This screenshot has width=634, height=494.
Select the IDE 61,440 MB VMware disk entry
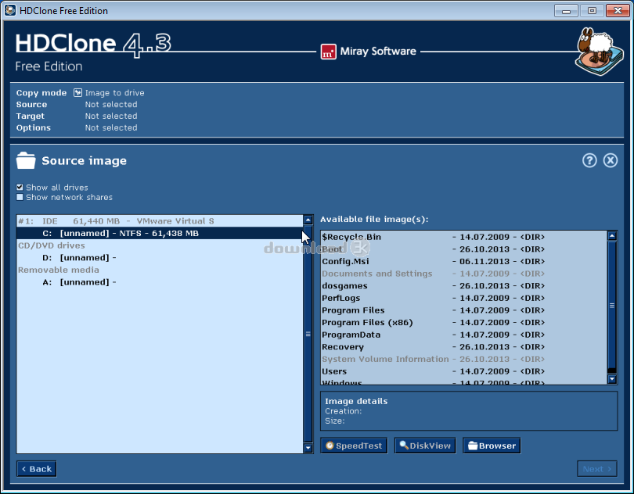[160, 221]
